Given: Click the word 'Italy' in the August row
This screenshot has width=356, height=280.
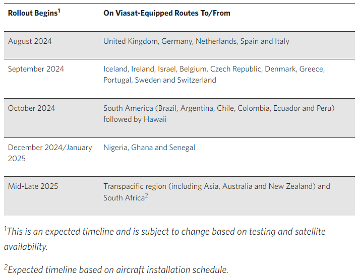Looking at the screenshot, I should coord(280,41).
